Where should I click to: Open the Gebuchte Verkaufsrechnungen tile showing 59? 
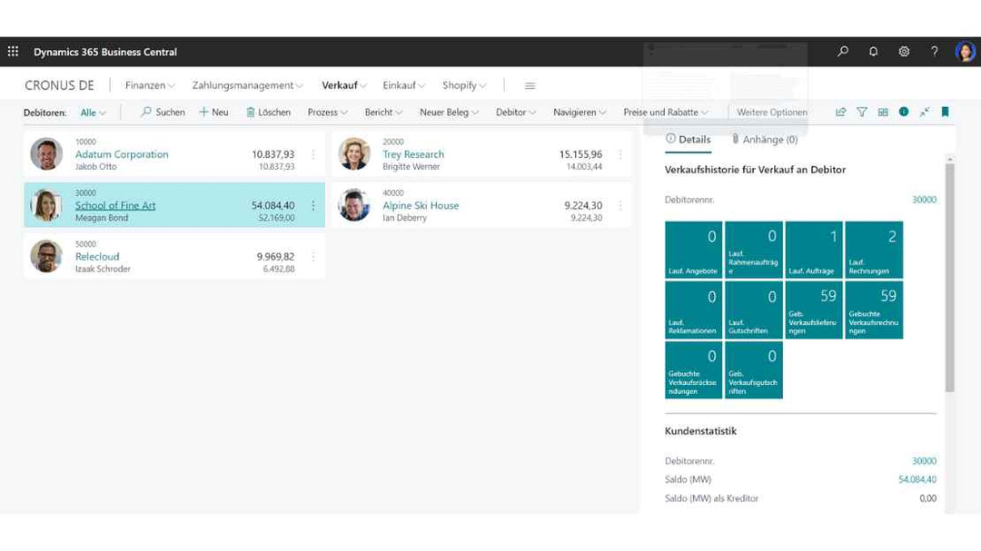tap(874, 310)
